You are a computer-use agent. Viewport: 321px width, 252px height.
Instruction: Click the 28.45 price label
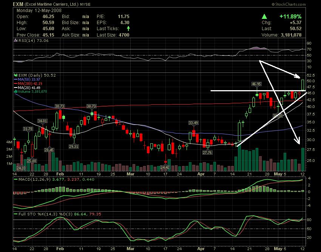(49, 150)
